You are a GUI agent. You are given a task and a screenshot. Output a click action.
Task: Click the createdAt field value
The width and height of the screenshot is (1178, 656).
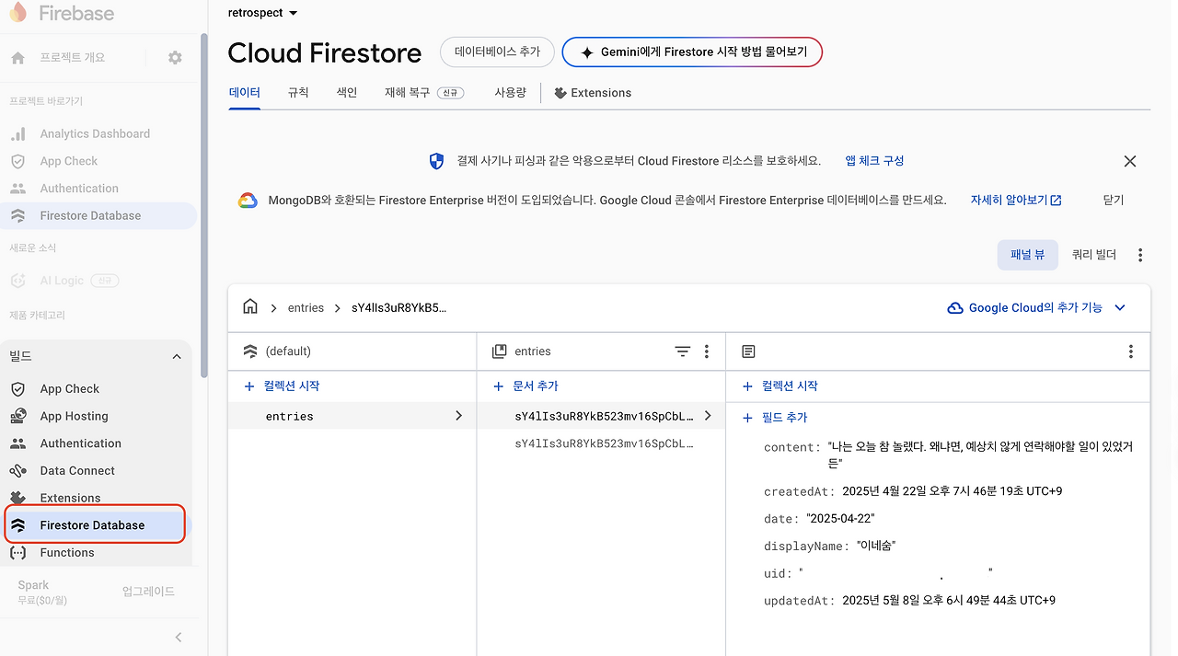coord(952,491)
